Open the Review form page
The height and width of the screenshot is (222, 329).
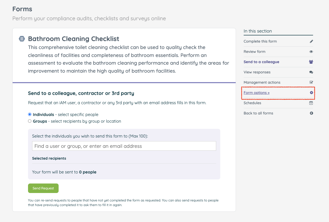coord(254,52)
